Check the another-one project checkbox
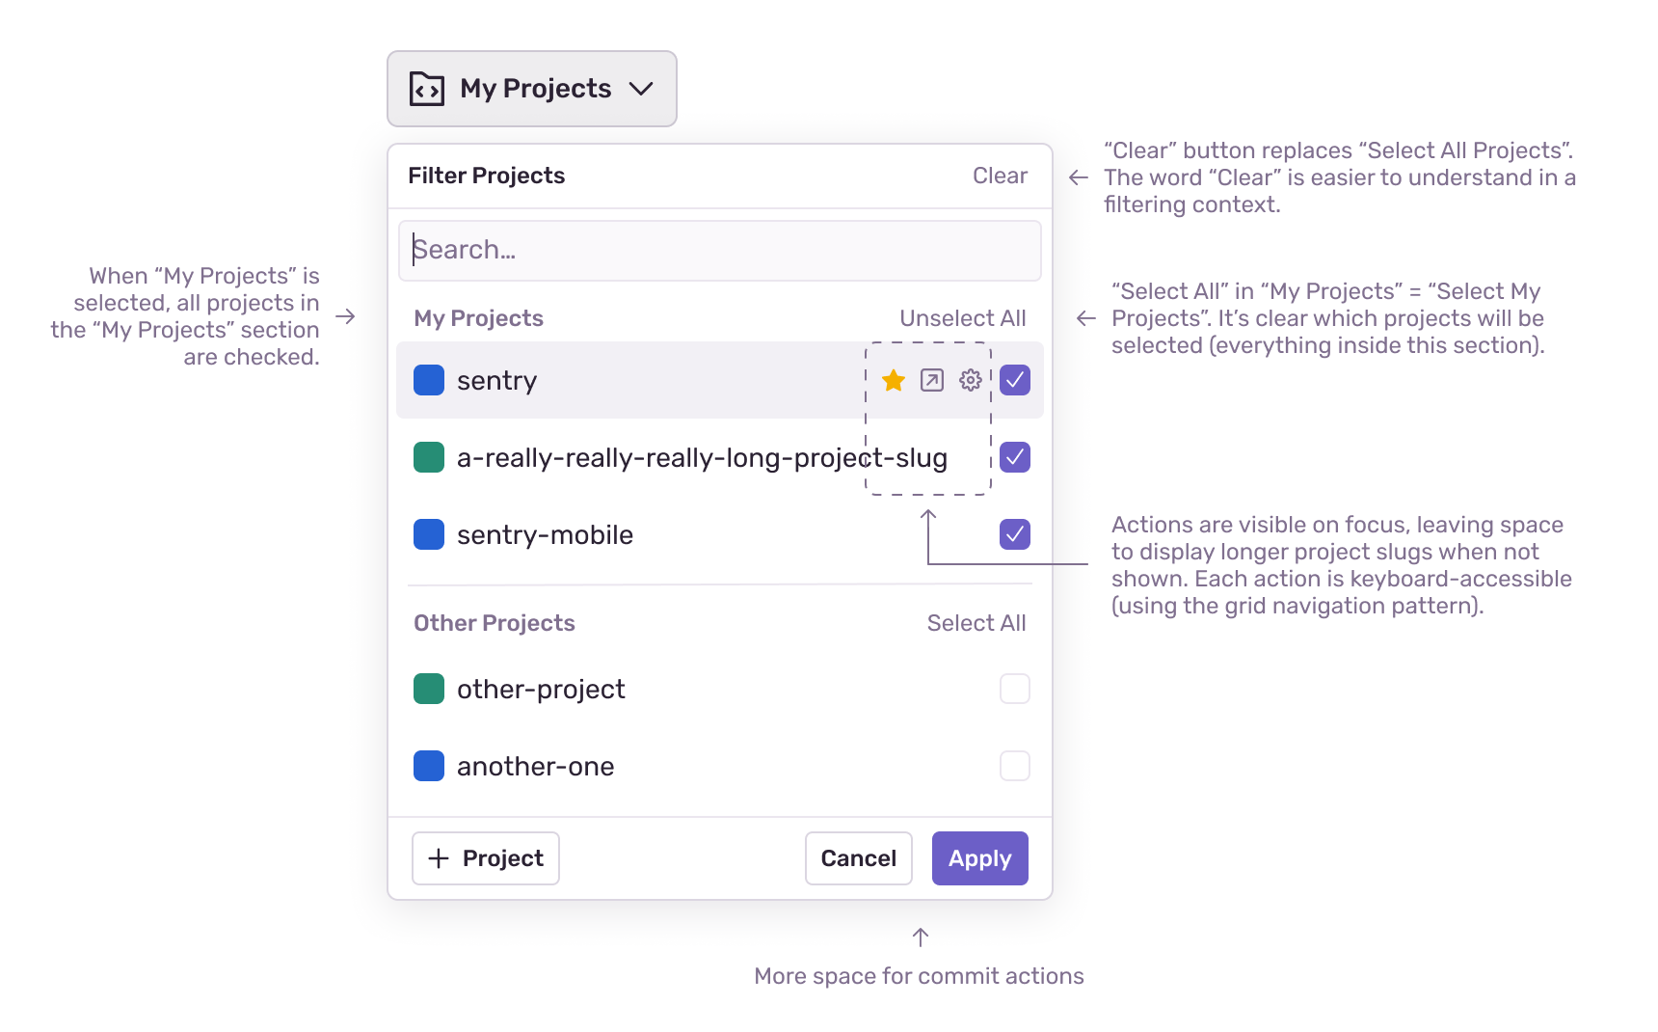Viewport: 1658px width, 1032px height. (1014, 765)
